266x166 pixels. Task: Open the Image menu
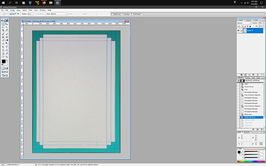12,10
